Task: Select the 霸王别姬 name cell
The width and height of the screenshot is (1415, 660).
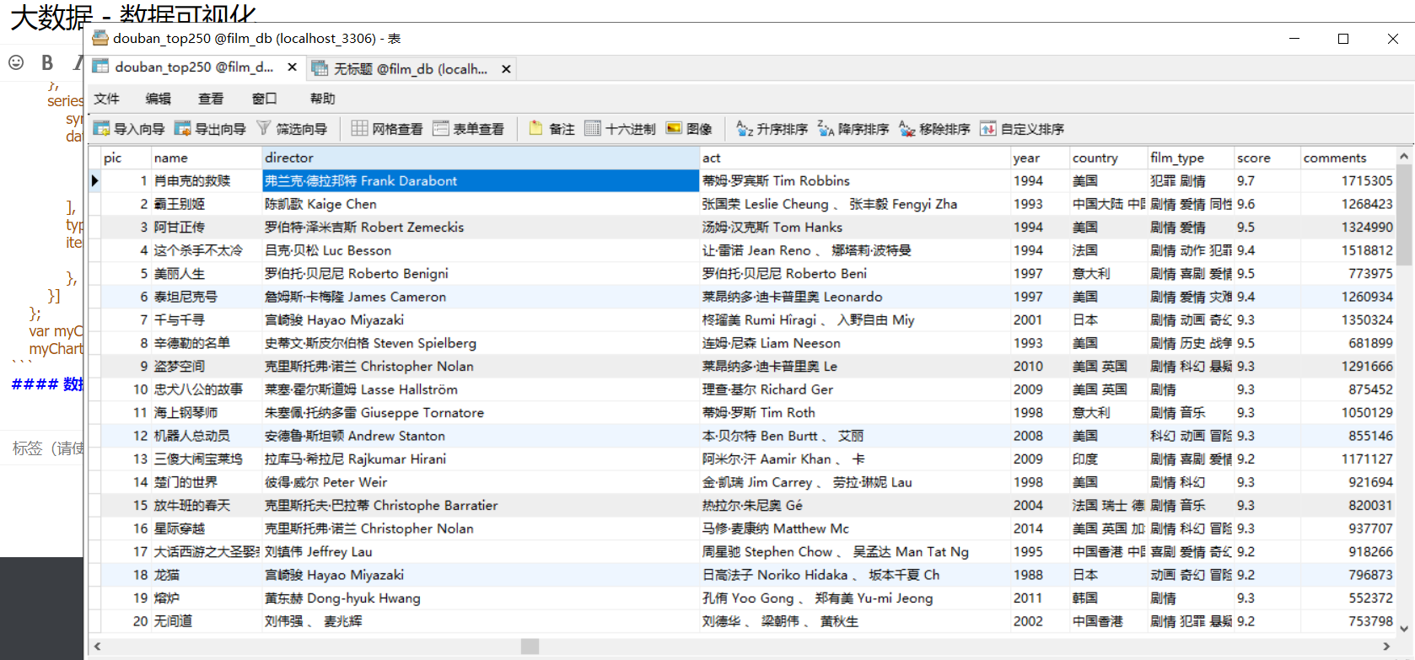Action: coord(207,204)
